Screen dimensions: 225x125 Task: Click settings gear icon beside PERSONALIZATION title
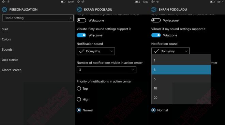coord(4,10)
